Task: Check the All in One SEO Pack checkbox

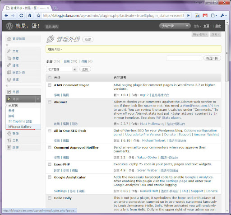Action: tap(50, 131)
